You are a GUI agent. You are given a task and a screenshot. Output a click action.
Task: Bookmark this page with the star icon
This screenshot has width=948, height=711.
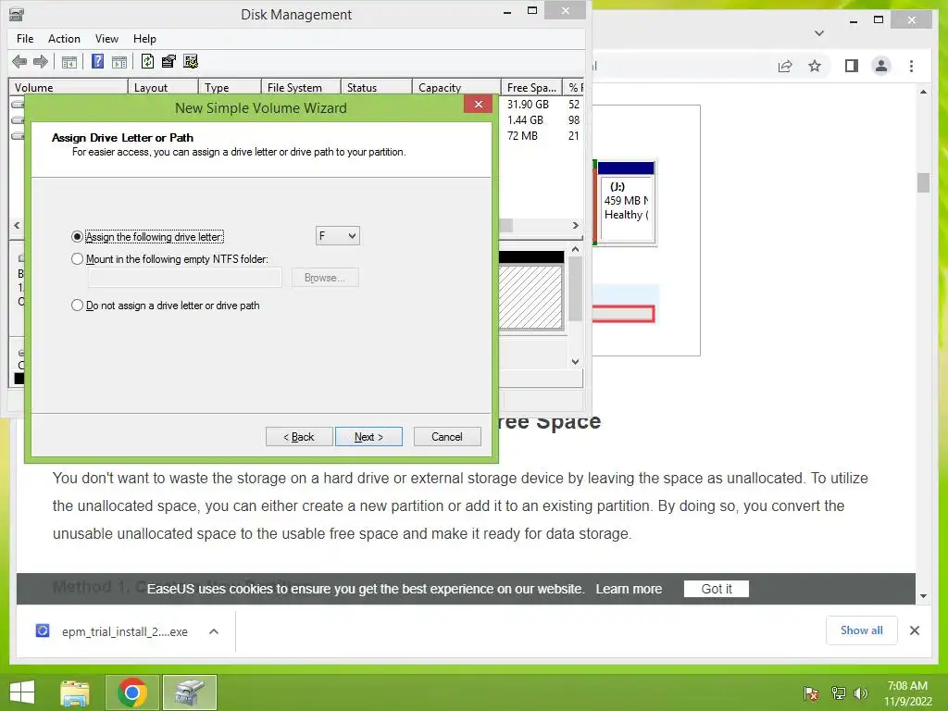point(815,66)
